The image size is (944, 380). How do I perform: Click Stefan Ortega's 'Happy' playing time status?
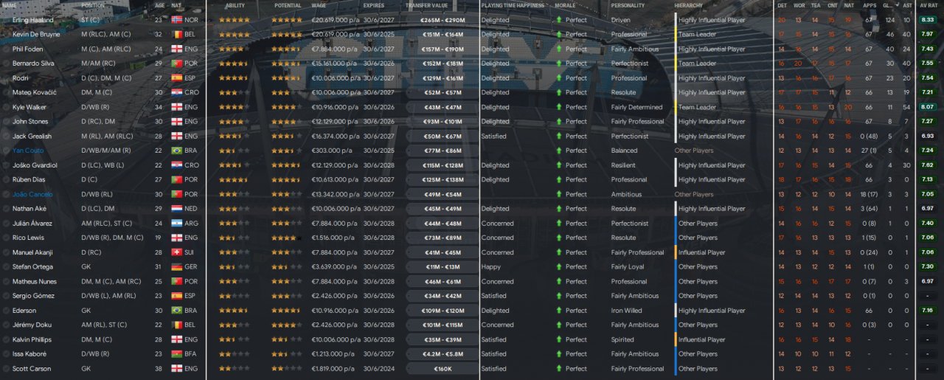click(491, 267)
